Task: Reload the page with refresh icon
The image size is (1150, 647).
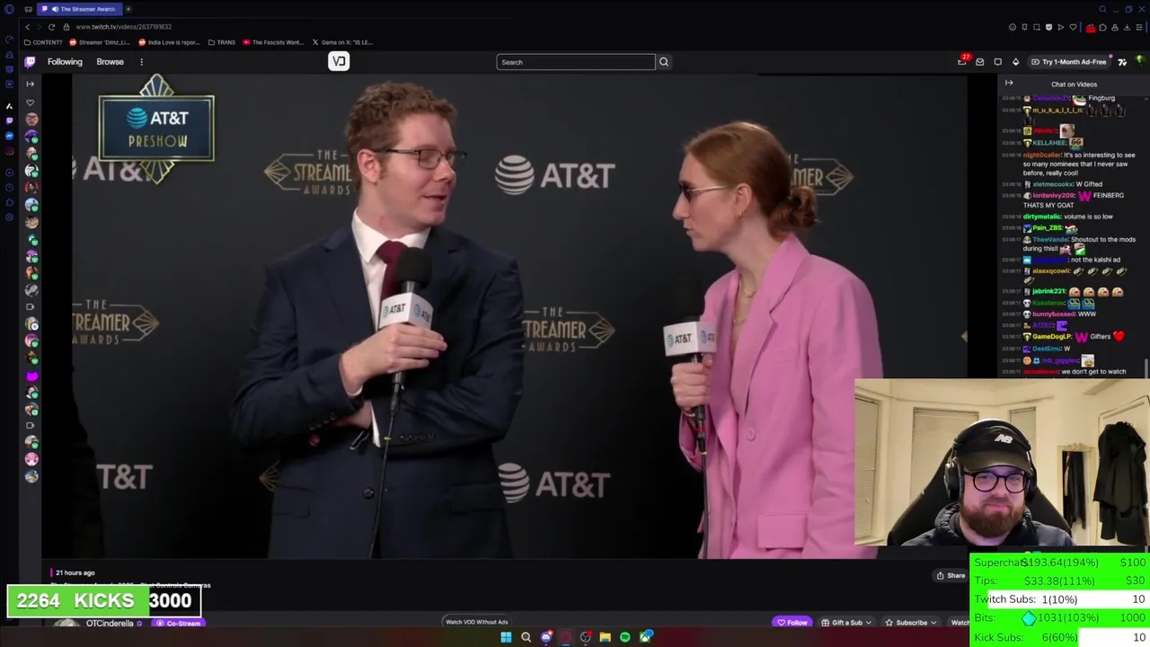Action: (x=52, y=27)
